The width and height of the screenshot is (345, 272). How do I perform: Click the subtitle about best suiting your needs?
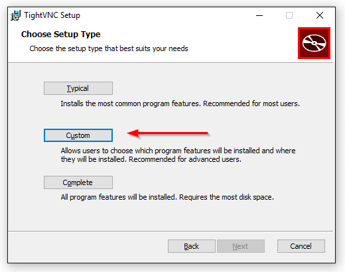click(109, 48)
